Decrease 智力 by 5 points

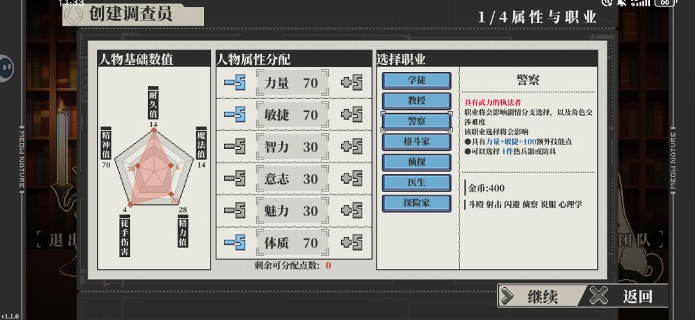point(234,147)
